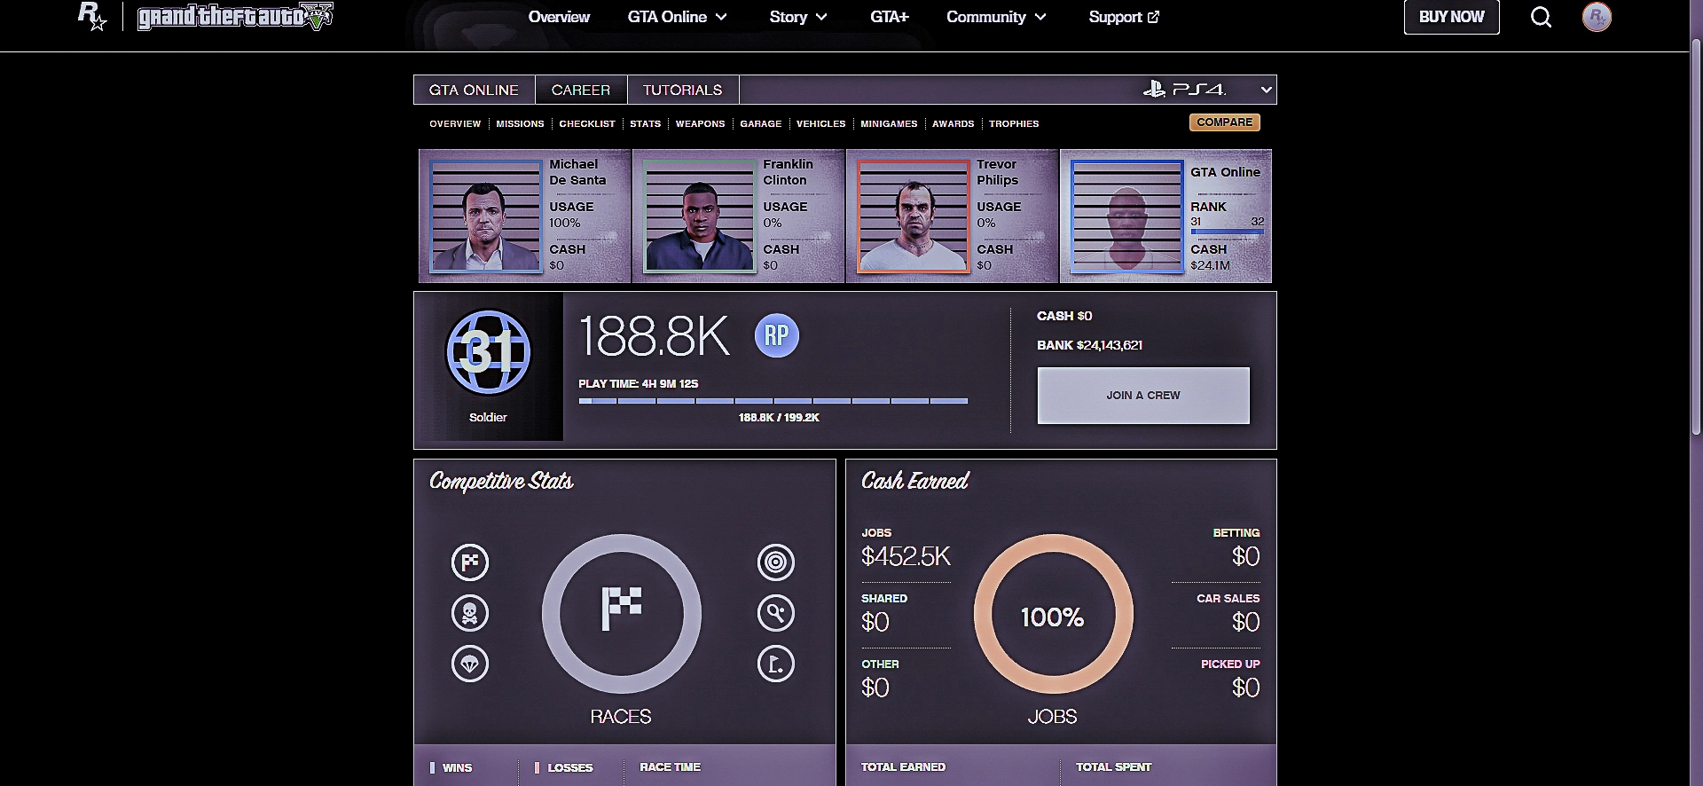The image size is (1703, 786).
Task: Select the golf flag stat icon
Action: tap(776, 664)
